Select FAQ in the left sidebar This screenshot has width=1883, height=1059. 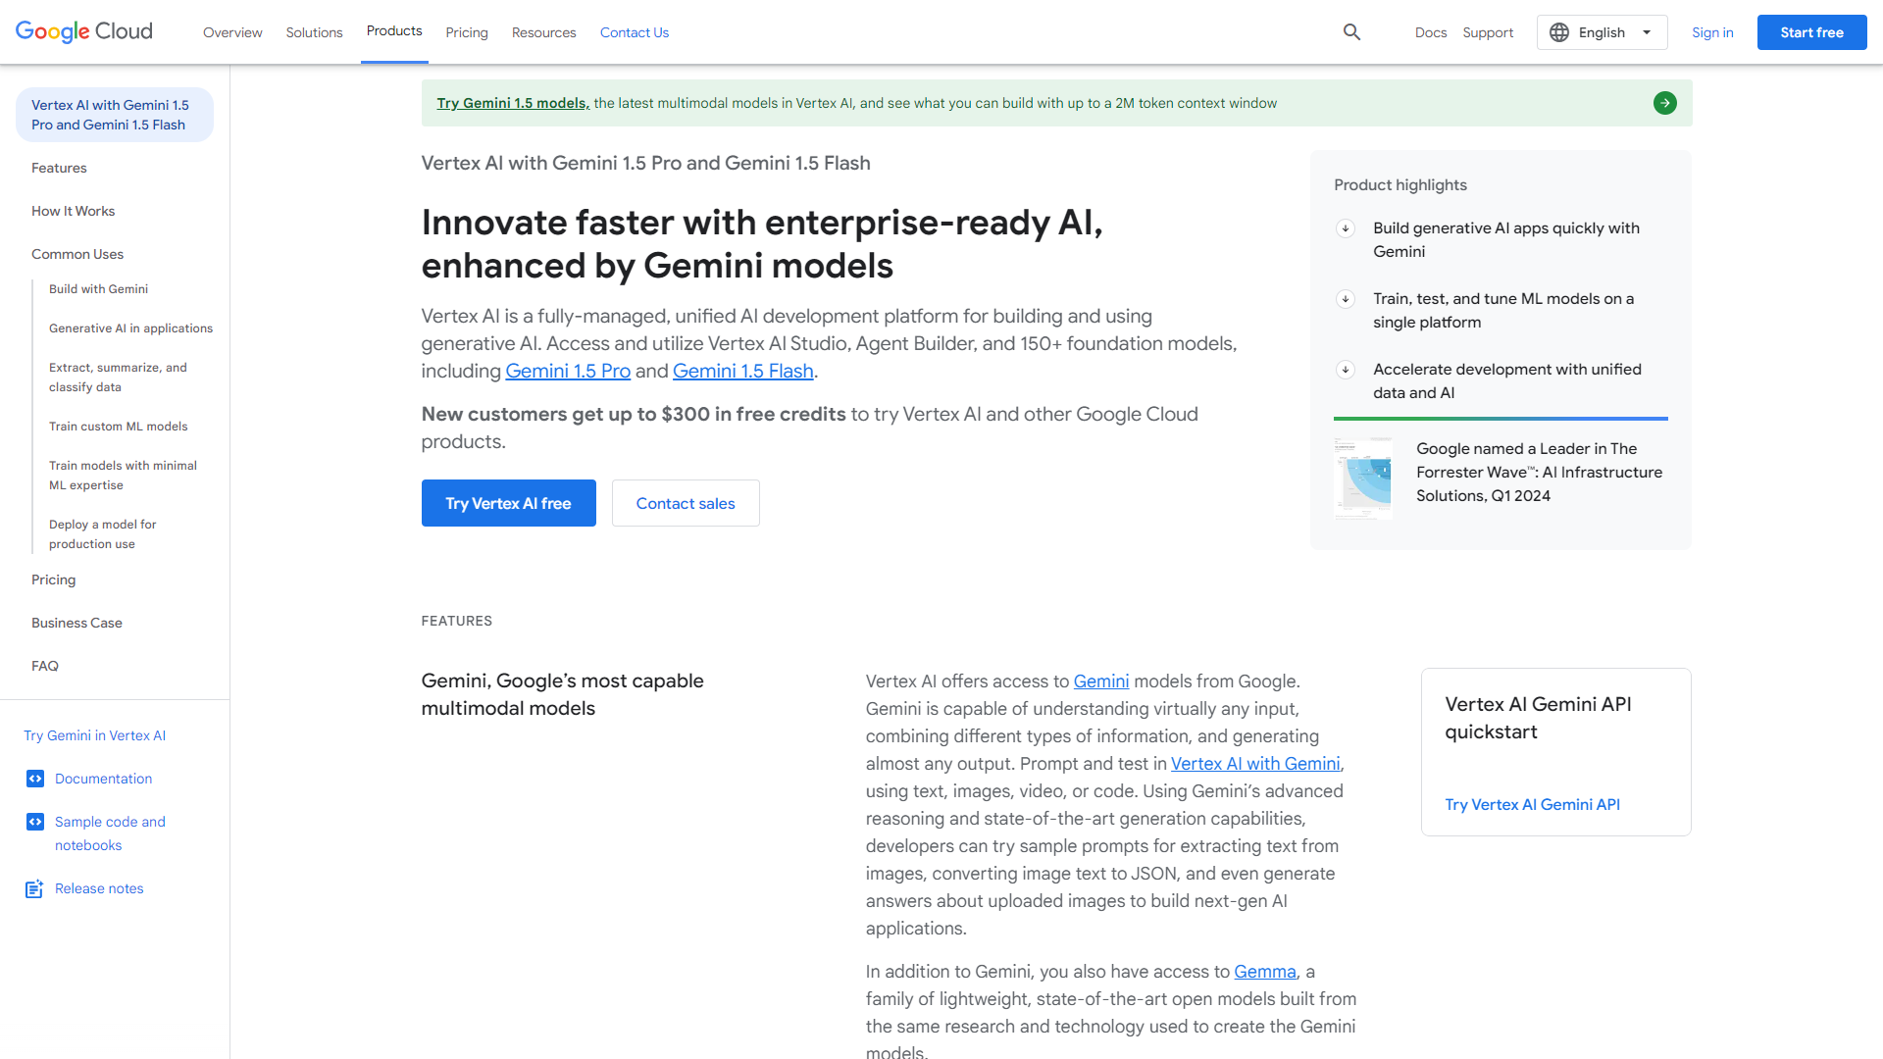[x=45, y=666]
